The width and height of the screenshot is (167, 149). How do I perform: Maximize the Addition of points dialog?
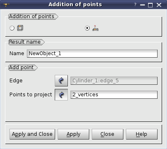click(x=151, y=5)
